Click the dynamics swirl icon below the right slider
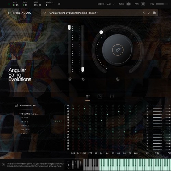Screen dimensions: 171x171 (x=83, y=79)
